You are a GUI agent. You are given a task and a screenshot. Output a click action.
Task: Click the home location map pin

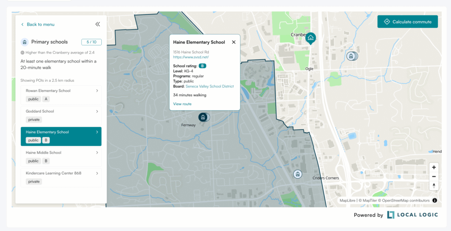coord(311,38)
